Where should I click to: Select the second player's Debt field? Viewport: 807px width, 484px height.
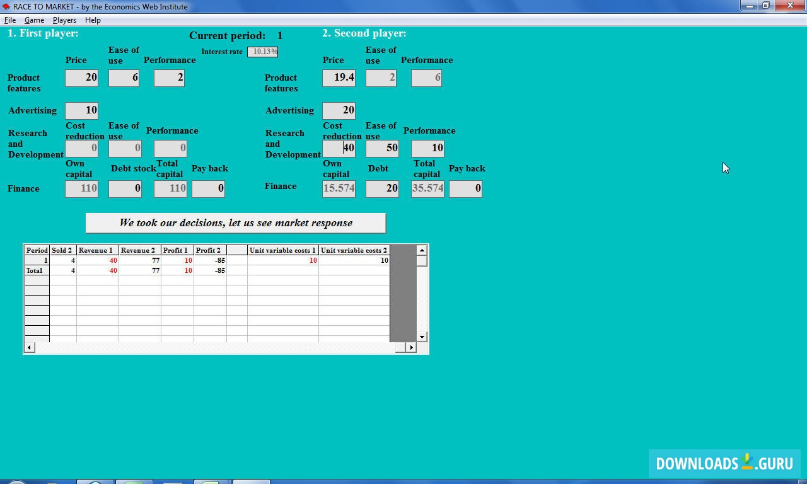click(x=382, y=188)
